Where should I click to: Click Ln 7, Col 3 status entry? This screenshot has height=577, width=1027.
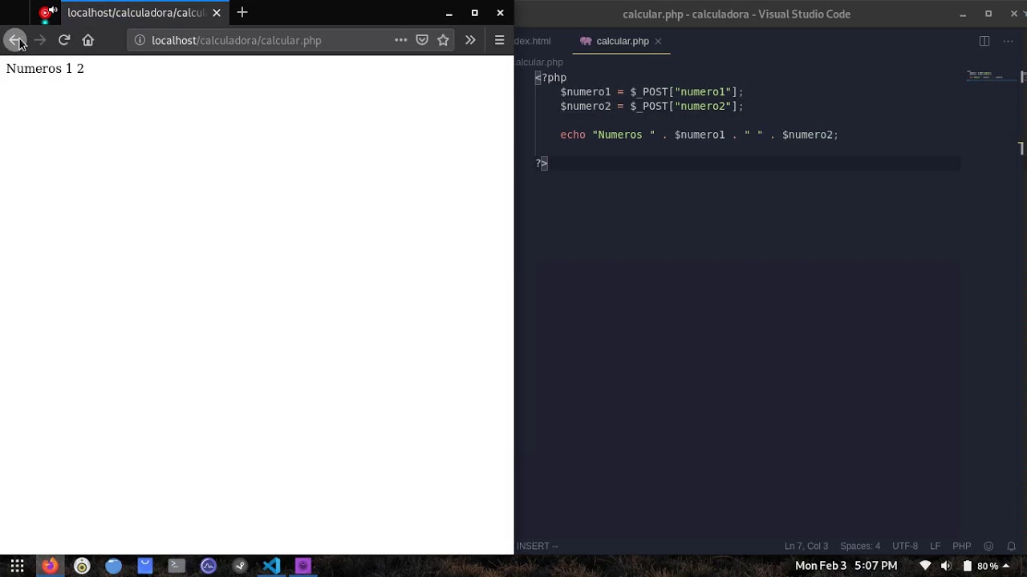pos(806,546)
